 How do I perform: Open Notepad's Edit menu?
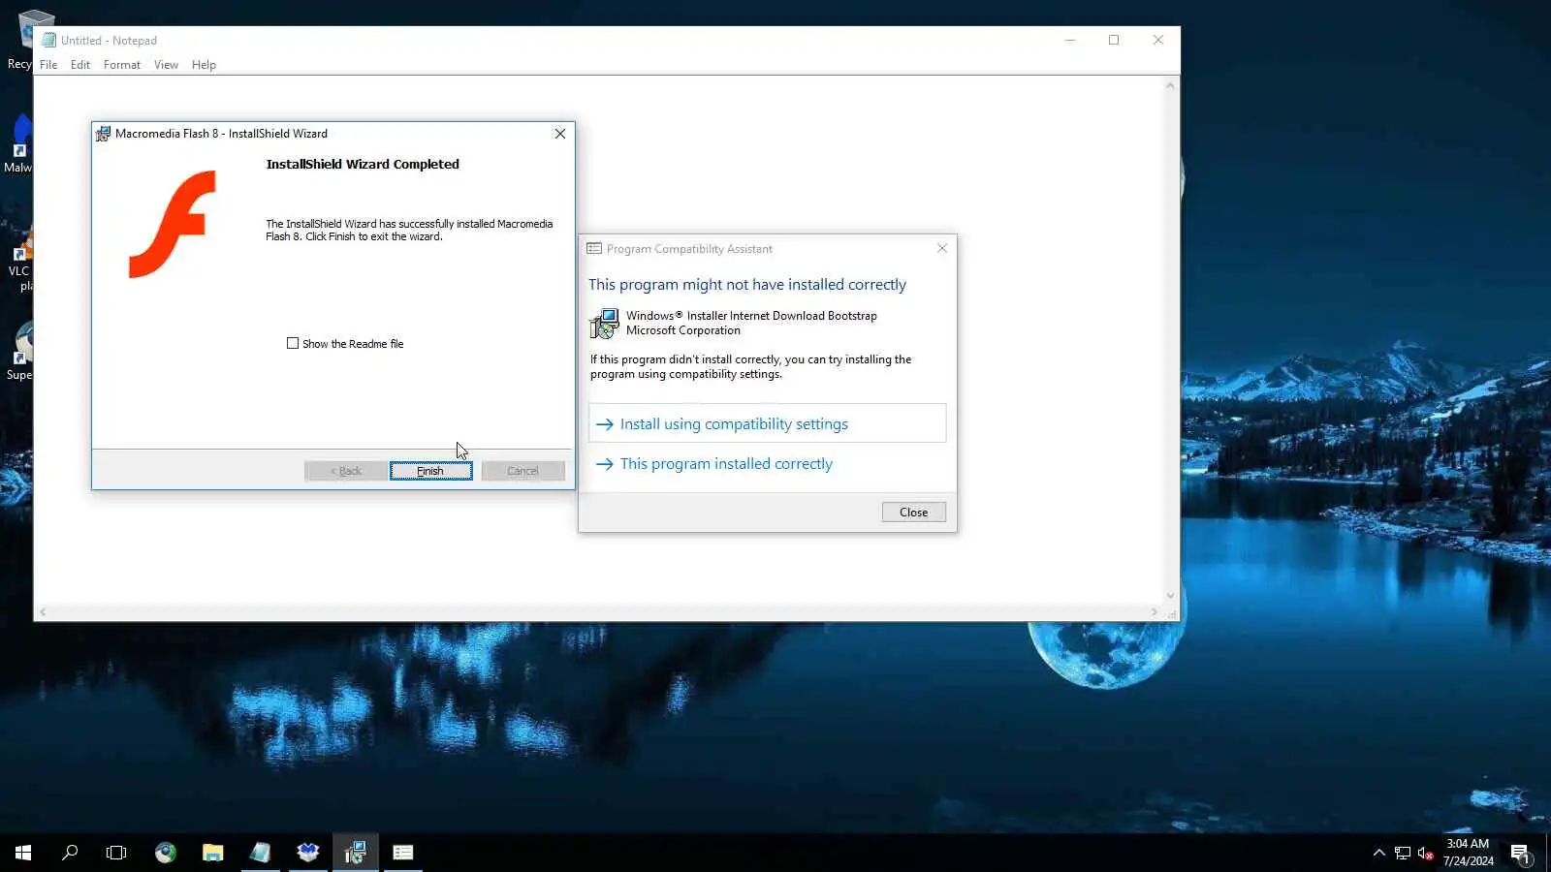click(80, 65)
